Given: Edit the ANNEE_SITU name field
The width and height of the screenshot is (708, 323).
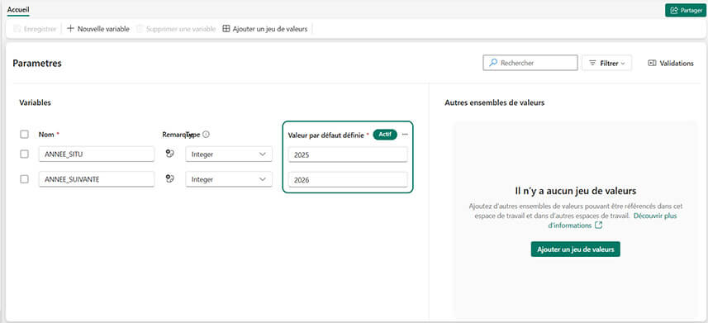Looking at the screenshot, I should coord(97,154).
